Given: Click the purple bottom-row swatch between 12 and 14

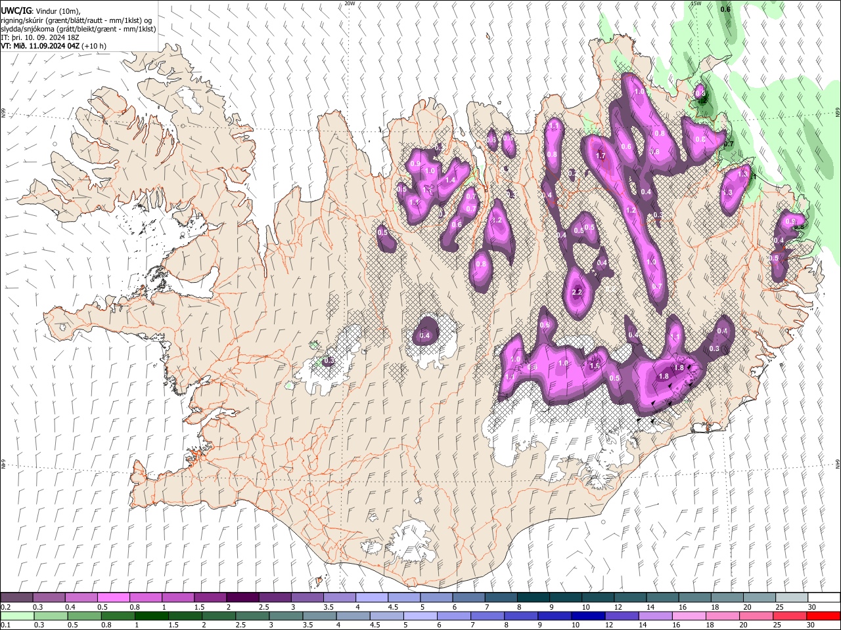Looking at the screenshot, I should click(621, 616).
